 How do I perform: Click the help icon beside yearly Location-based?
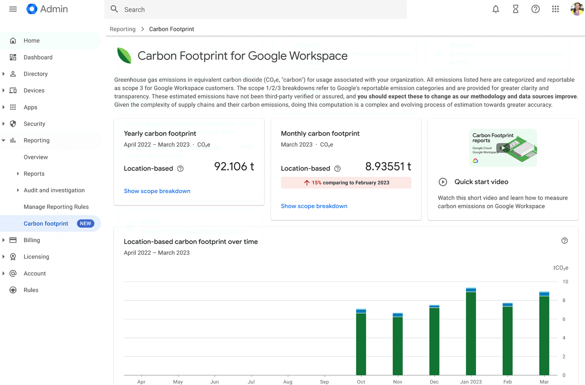pos(181,169)
